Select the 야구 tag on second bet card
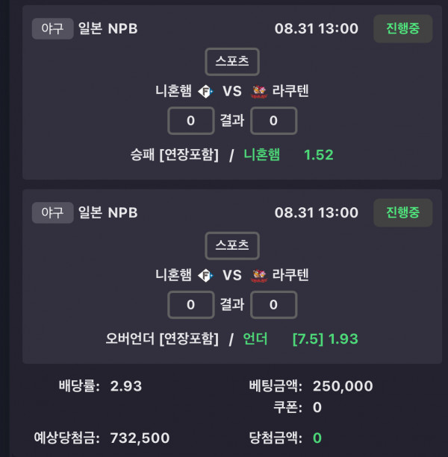 coord(52,212)
